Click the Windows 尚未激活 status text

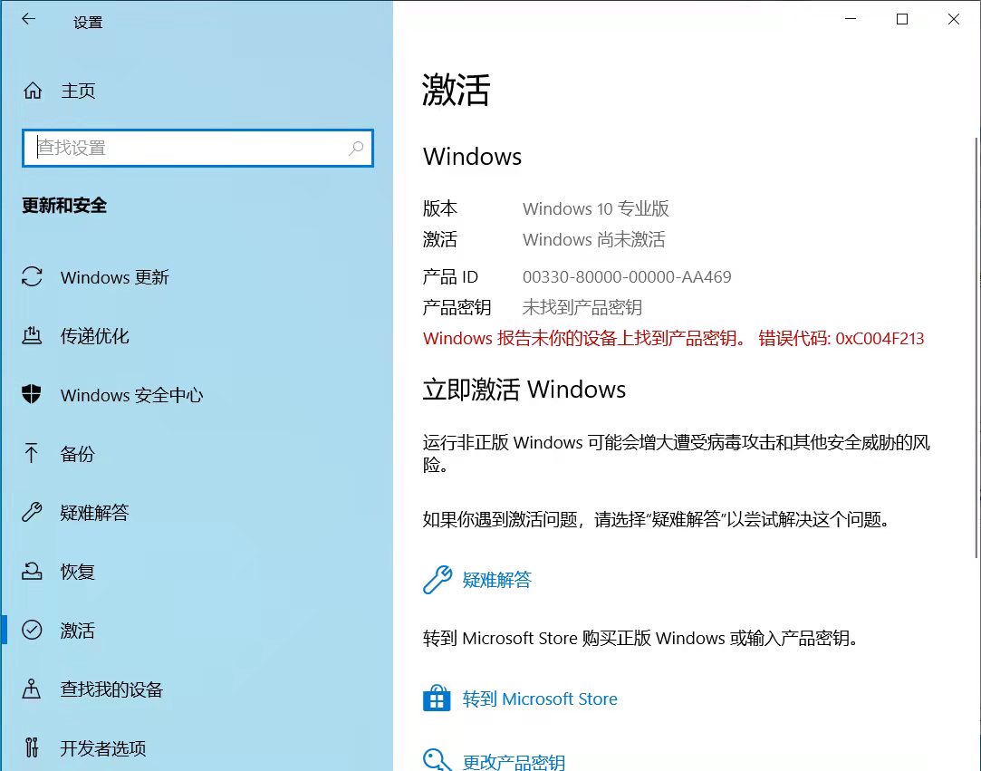point(593,239)
